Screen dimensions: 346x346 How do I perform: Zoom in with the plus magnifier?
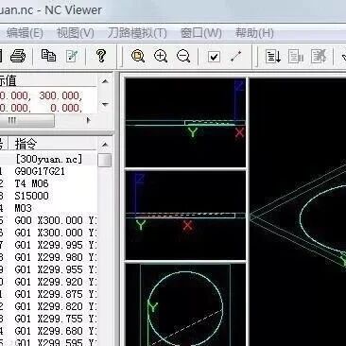[x=161, y=57]
